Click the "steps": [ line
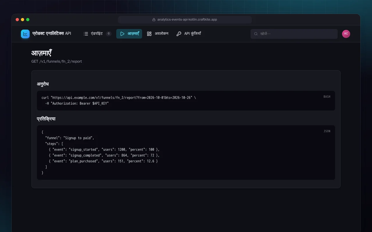372x232 pixels. click(54, 144)
